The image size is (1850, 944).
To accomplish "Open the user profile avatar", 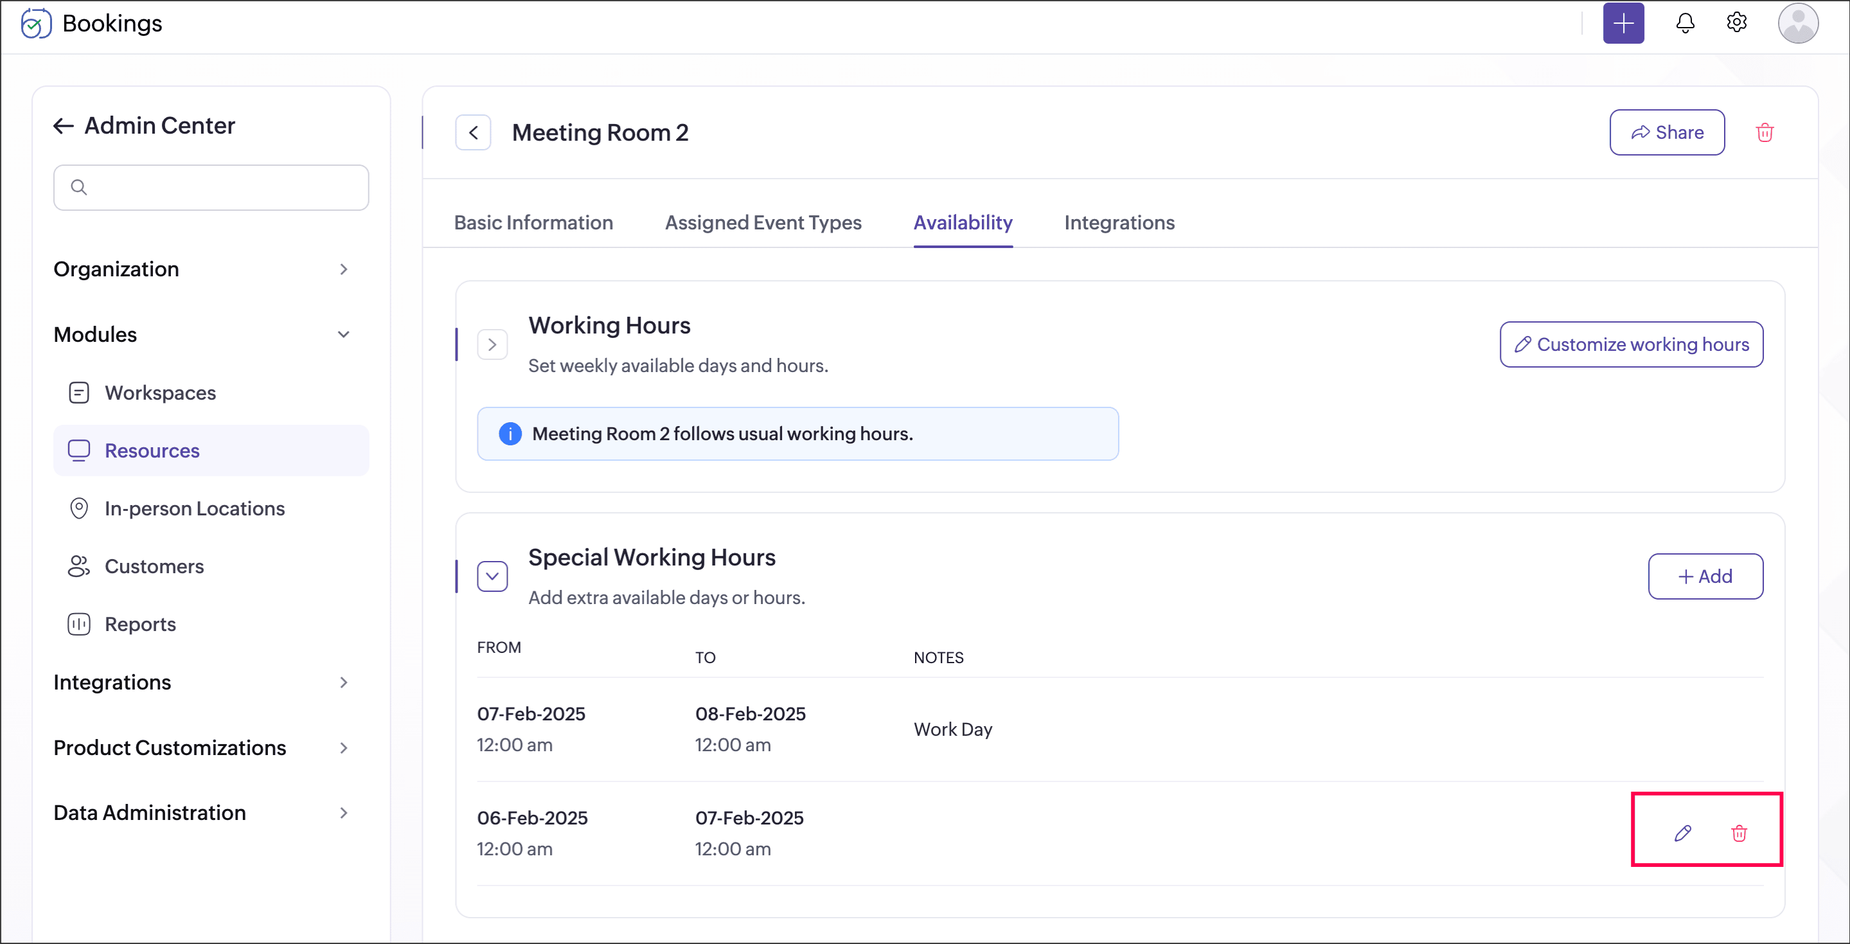I will click(x=1797, y=24).
